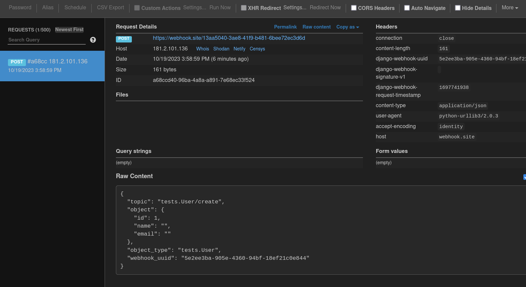Enable the XHR Redirect checkbox
Viewport: 526px width, 287px height.
coord(244,8)
